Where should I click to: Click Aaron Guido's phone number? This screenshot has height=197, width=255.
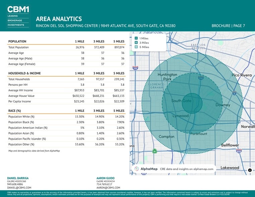(105, 184)
